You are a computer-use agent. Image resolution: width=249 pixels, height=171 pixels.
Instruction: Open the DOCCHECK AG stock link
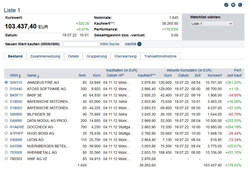click(x=40, y=127)
